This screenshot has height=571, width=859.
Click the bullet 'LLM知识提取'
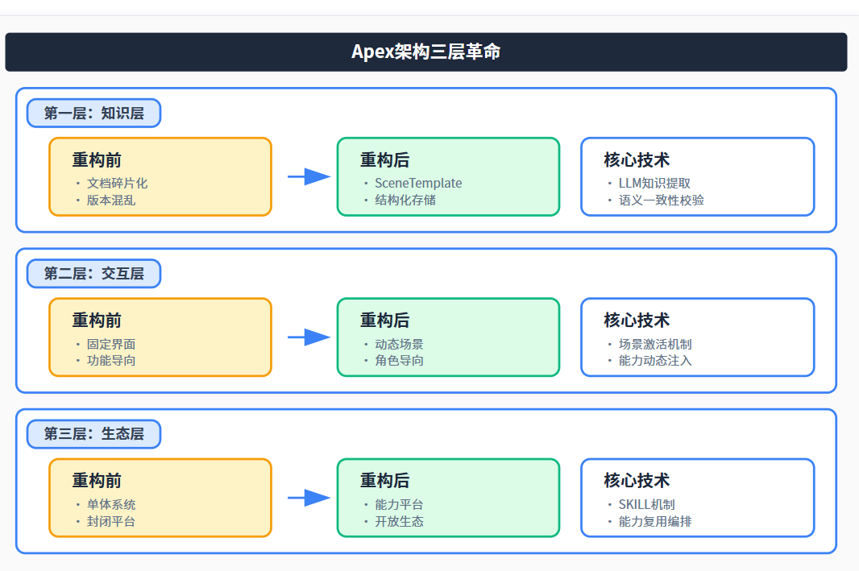point(654,184)
